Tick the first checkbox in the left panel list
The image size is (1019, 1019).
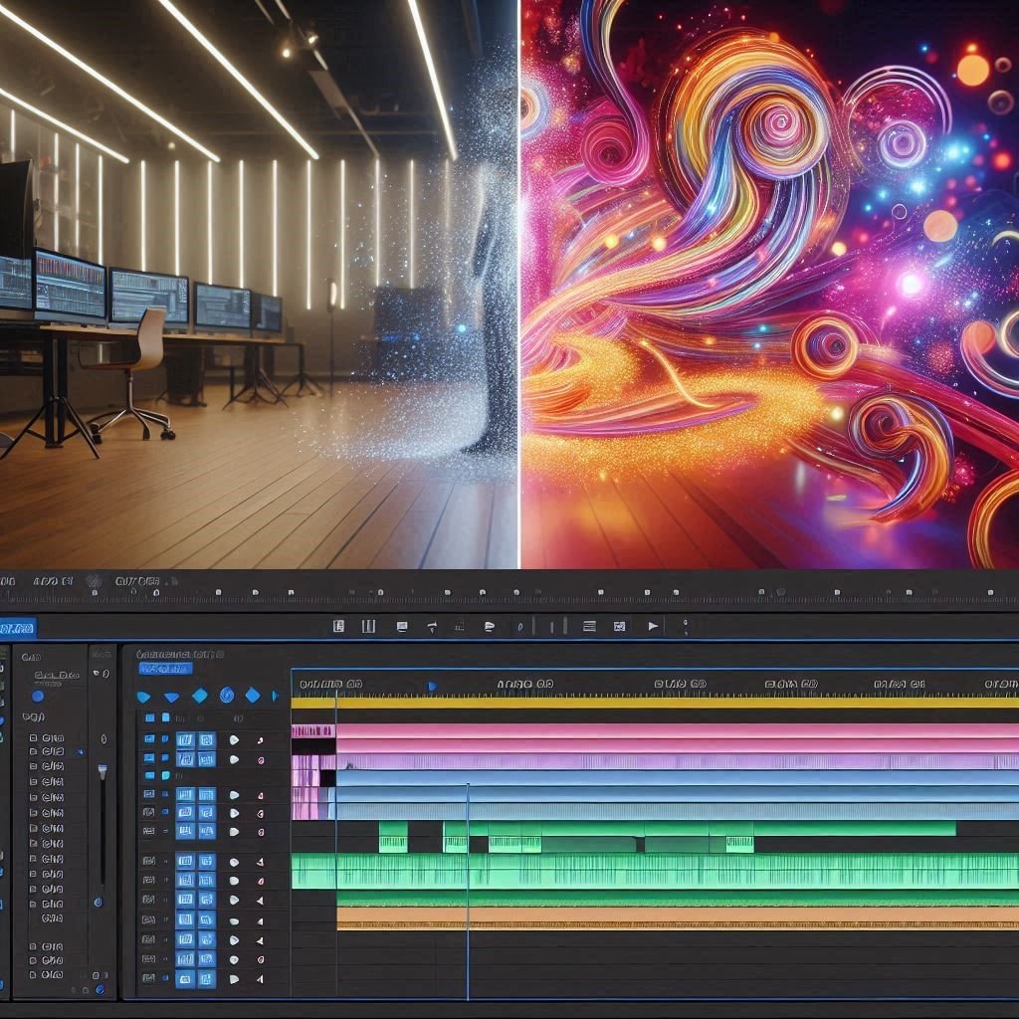tap(33, 738)
